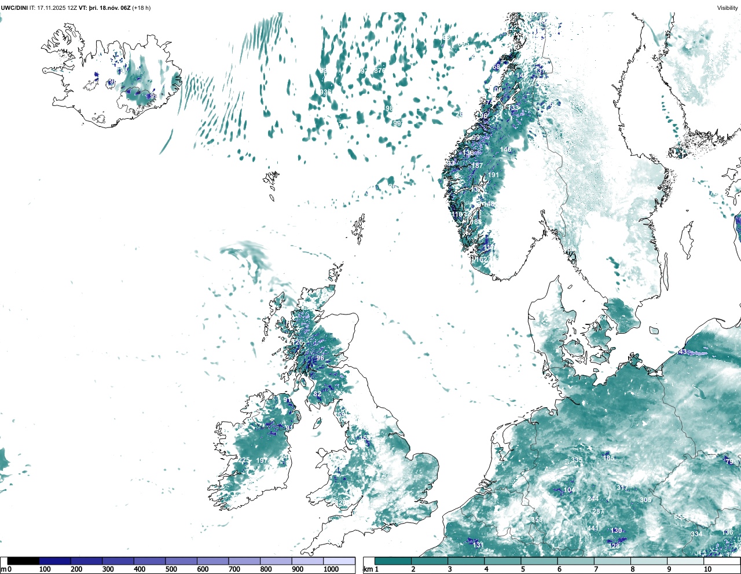The height and width of the screenshot is (574, 741).
Task: Pick the 6–7 km light teal legend swatch
Action: coord(577,561)
